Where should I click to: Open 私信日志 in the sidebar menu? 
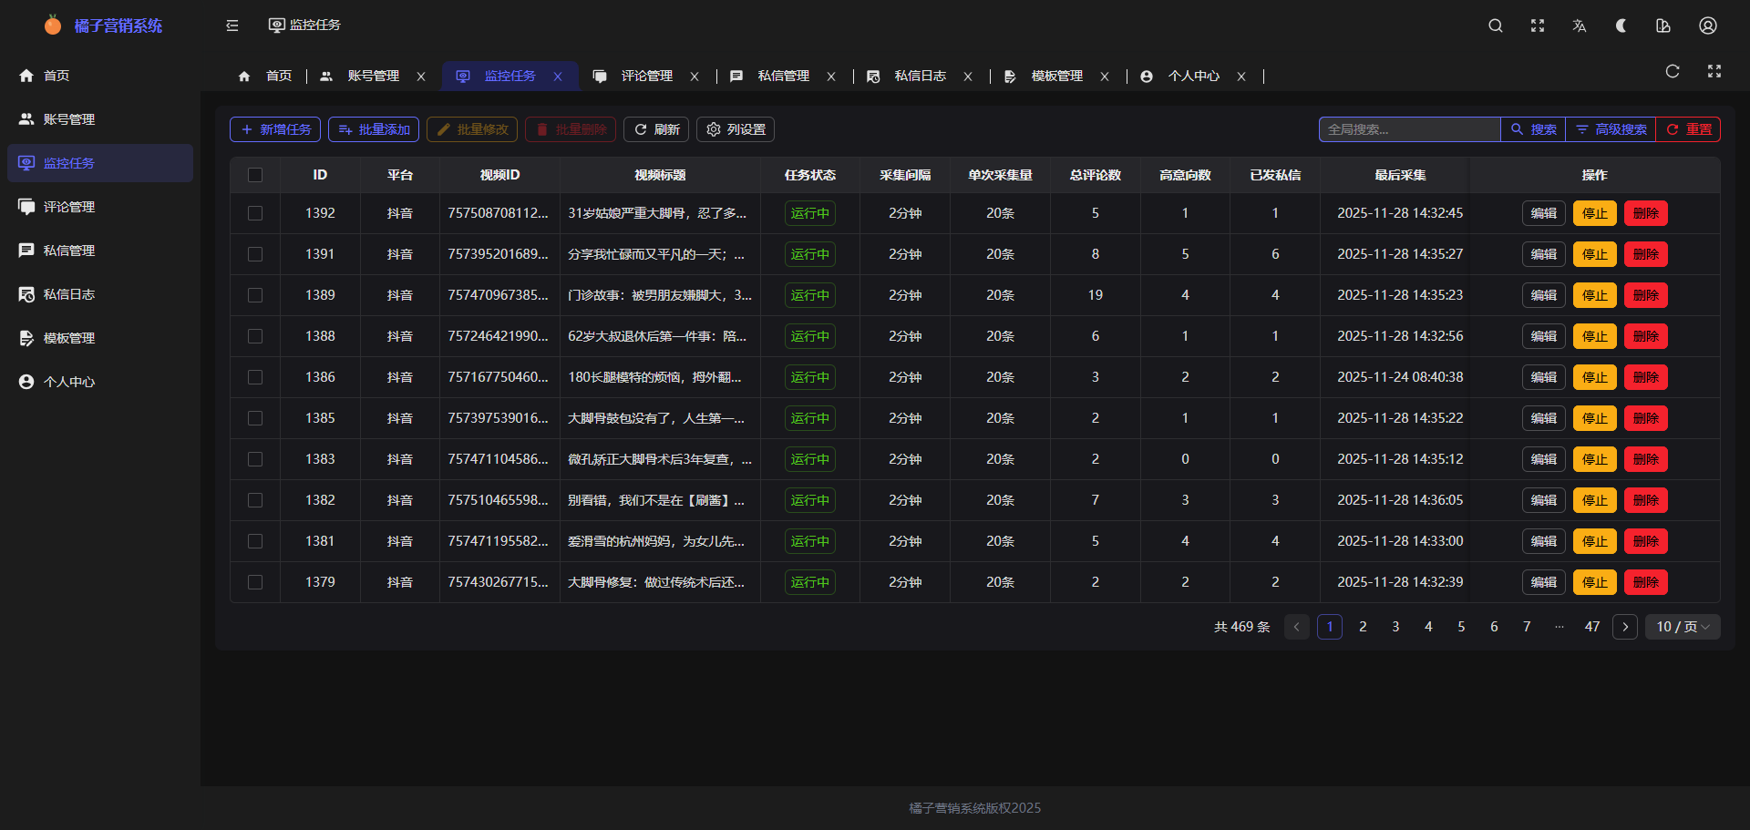coord(69,294)
